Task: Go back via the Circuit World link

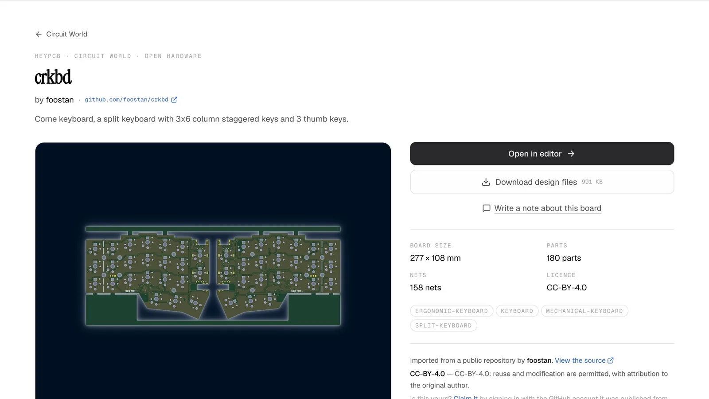Action: click(61, 34)
